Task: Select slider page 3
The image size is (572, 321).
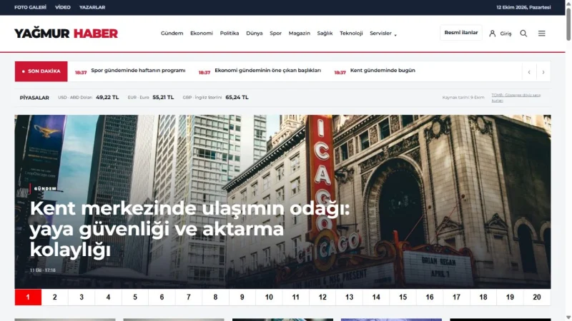Action: [x=82, y=297]
